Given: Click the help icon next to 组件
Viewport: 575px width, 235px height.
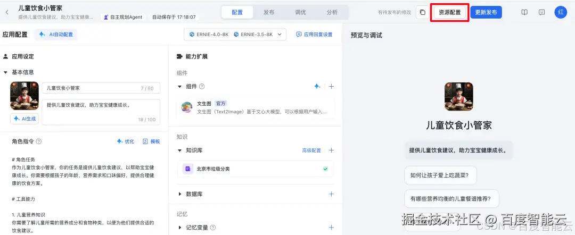Looking at the screenshot, I should coord(202,86).
